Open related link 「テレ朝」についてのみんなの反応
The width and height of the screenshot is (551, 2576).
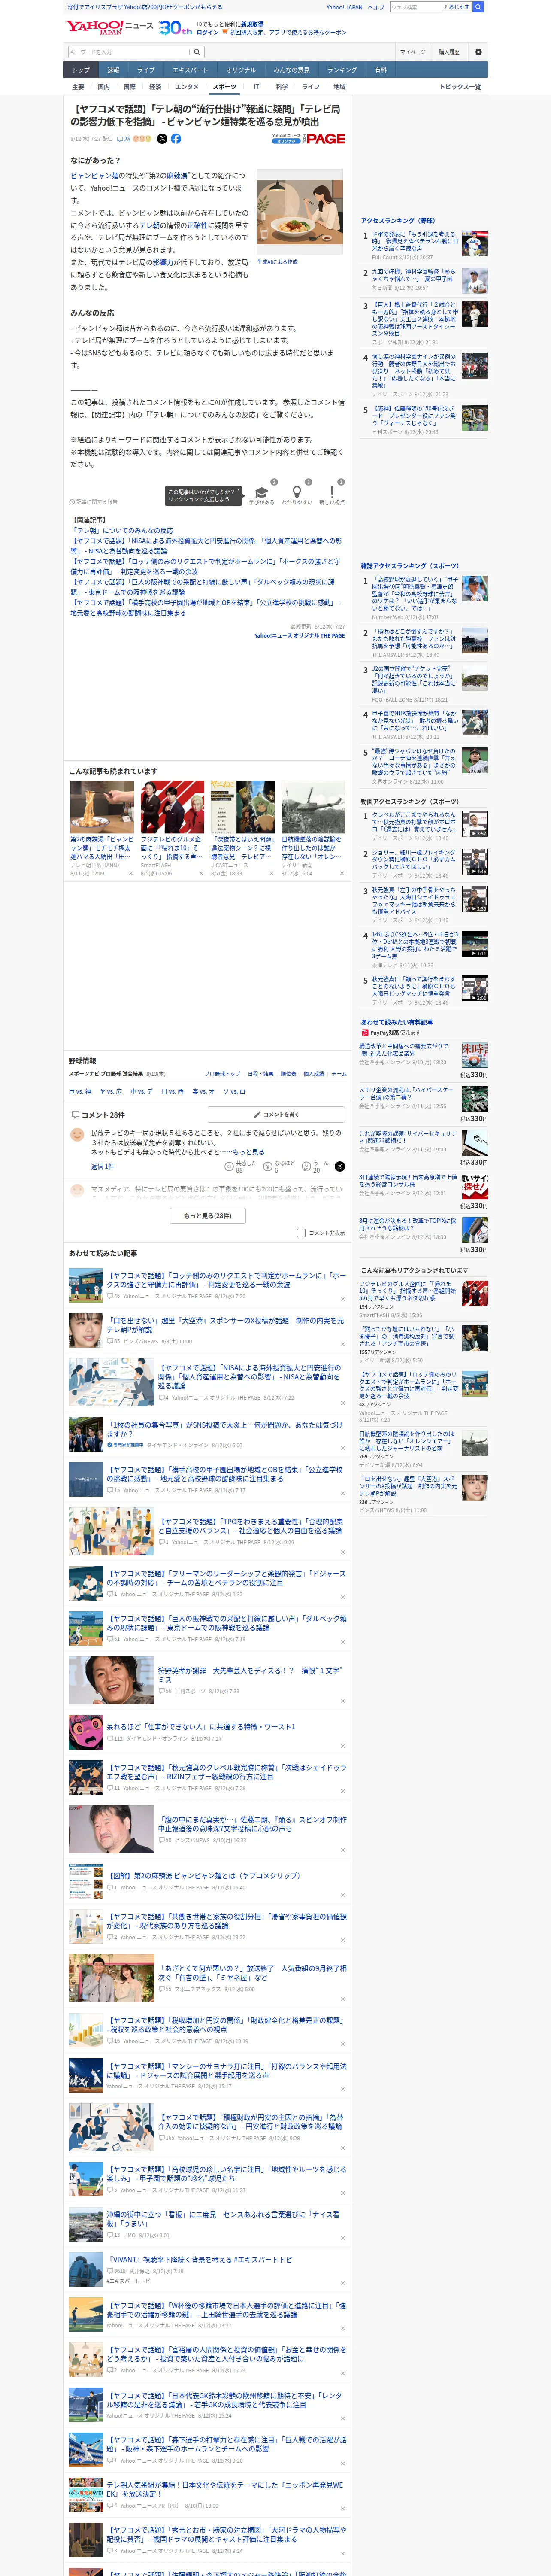coord(122,531)
